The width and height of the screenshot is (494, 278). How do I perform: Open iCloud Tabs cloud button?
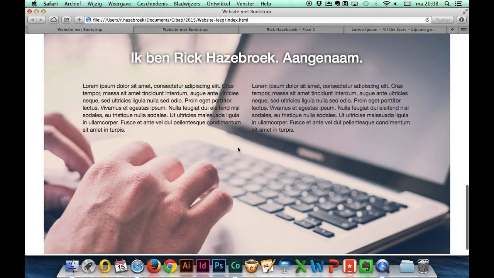point(53,20)
